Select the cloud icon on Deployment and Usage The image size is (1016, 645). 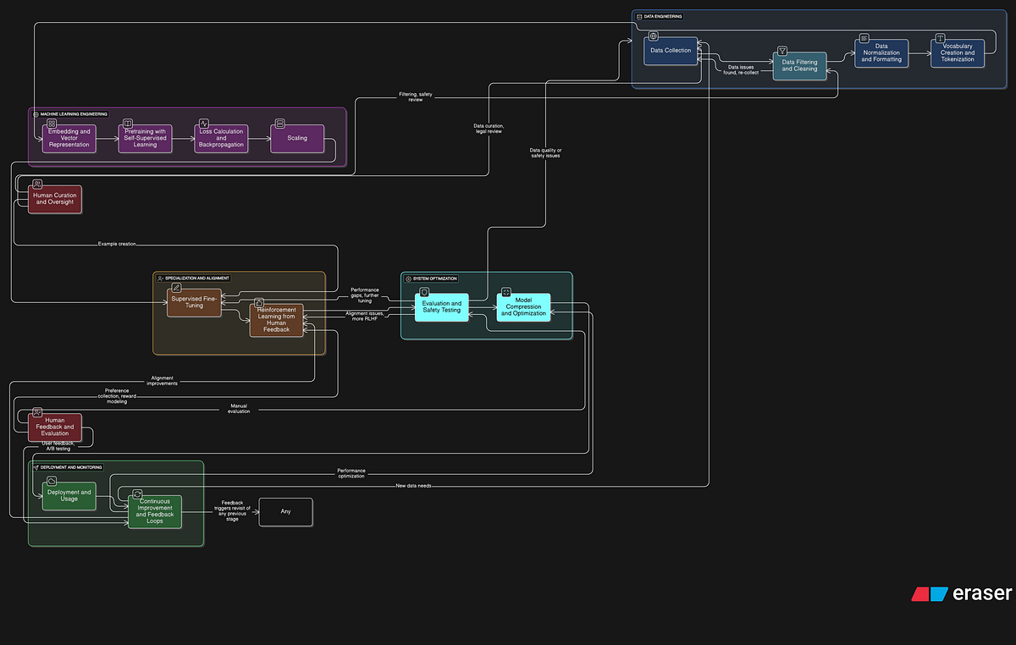50,481
